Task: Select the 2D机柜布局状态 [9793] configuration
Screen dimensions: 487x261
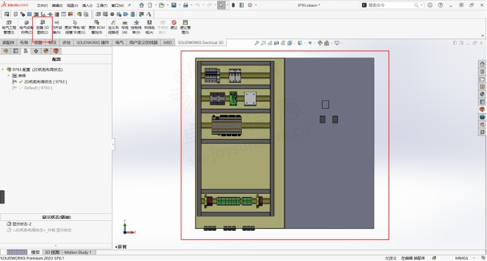Action: [x=46, y=82]
